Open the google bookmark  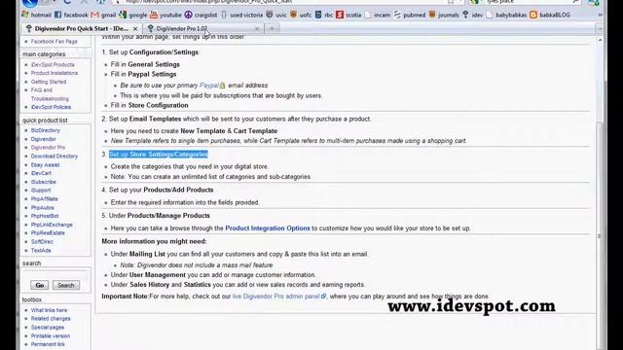(133, 16)
